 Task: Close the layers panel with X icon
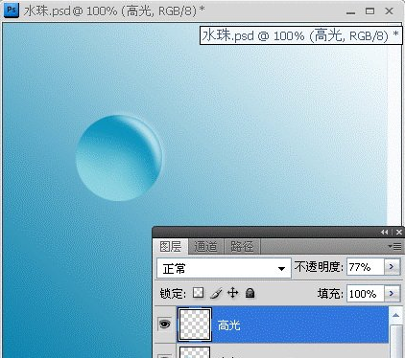click(x=399, y=233)
